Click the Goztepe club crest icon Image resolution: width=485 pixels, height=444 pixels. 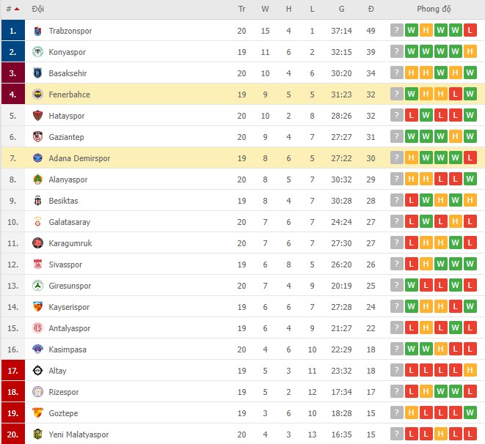[38, 413]
